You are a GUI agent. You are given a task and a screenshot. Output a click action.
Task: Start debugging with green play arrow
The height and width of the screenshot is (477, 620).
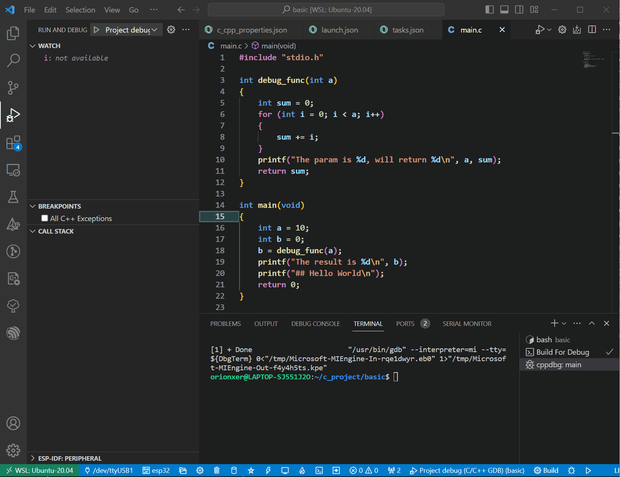97,30
